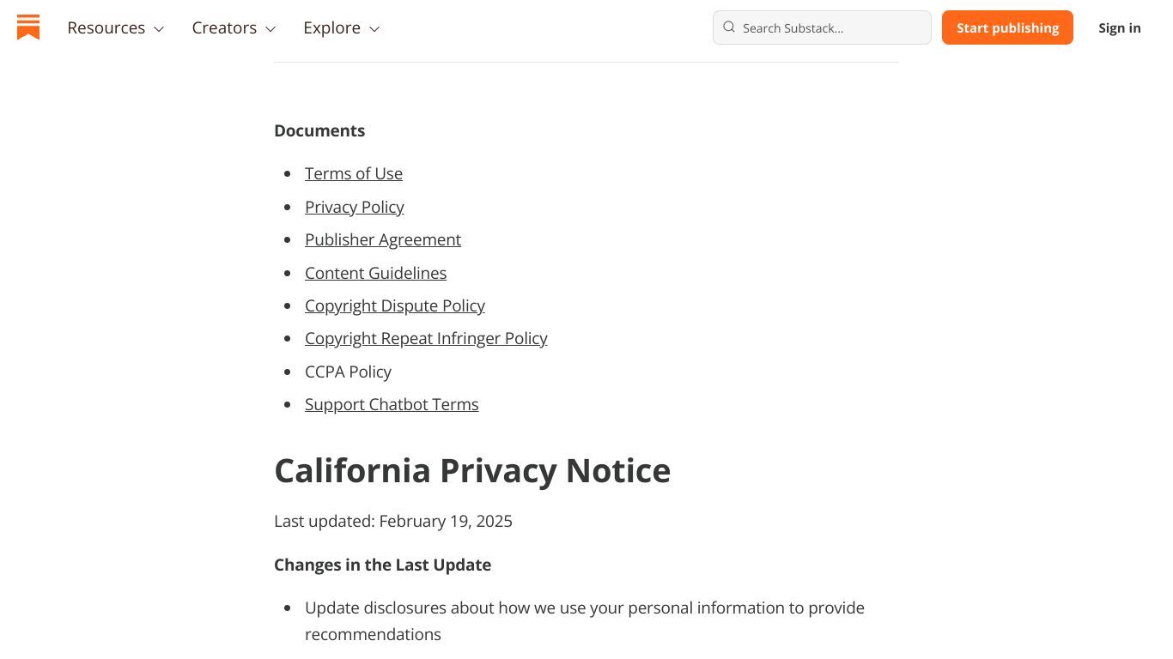Open the Creators menu
The image size is (1173, 659).
click(x=234, y=27)
